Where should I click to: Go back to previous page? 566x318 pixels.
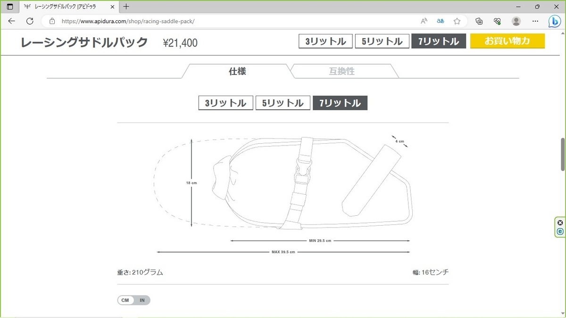click(12, 21)
